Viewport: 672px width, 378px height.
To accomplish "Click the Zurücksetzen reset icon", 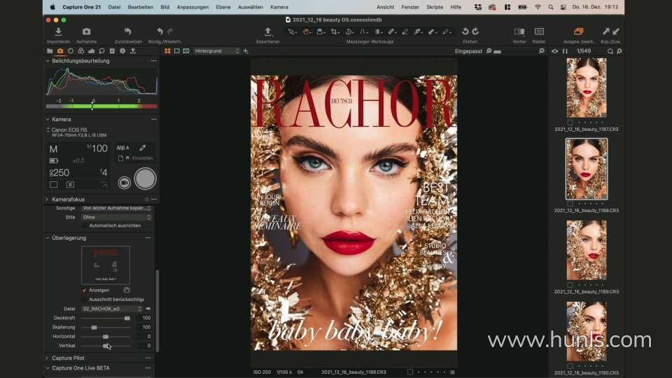I will point(127,32).
